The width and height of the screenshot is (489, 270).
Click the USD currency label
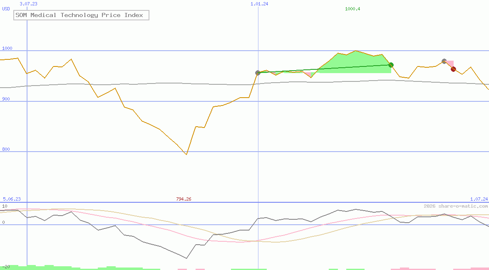pos(6,9)
